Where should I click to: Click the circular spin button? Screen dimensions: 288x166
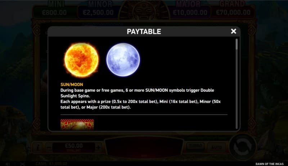[242, 147]
